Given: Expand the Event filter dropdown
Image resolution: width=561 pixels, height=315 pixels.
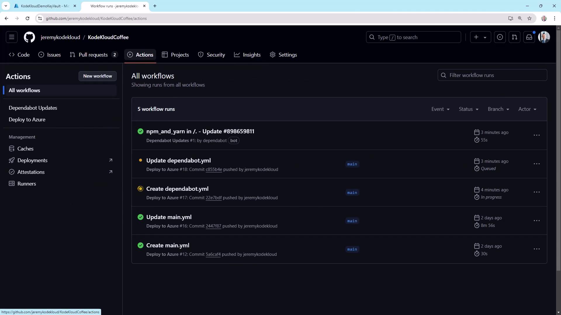Looking at the screenshot, I should coord(440,109).
